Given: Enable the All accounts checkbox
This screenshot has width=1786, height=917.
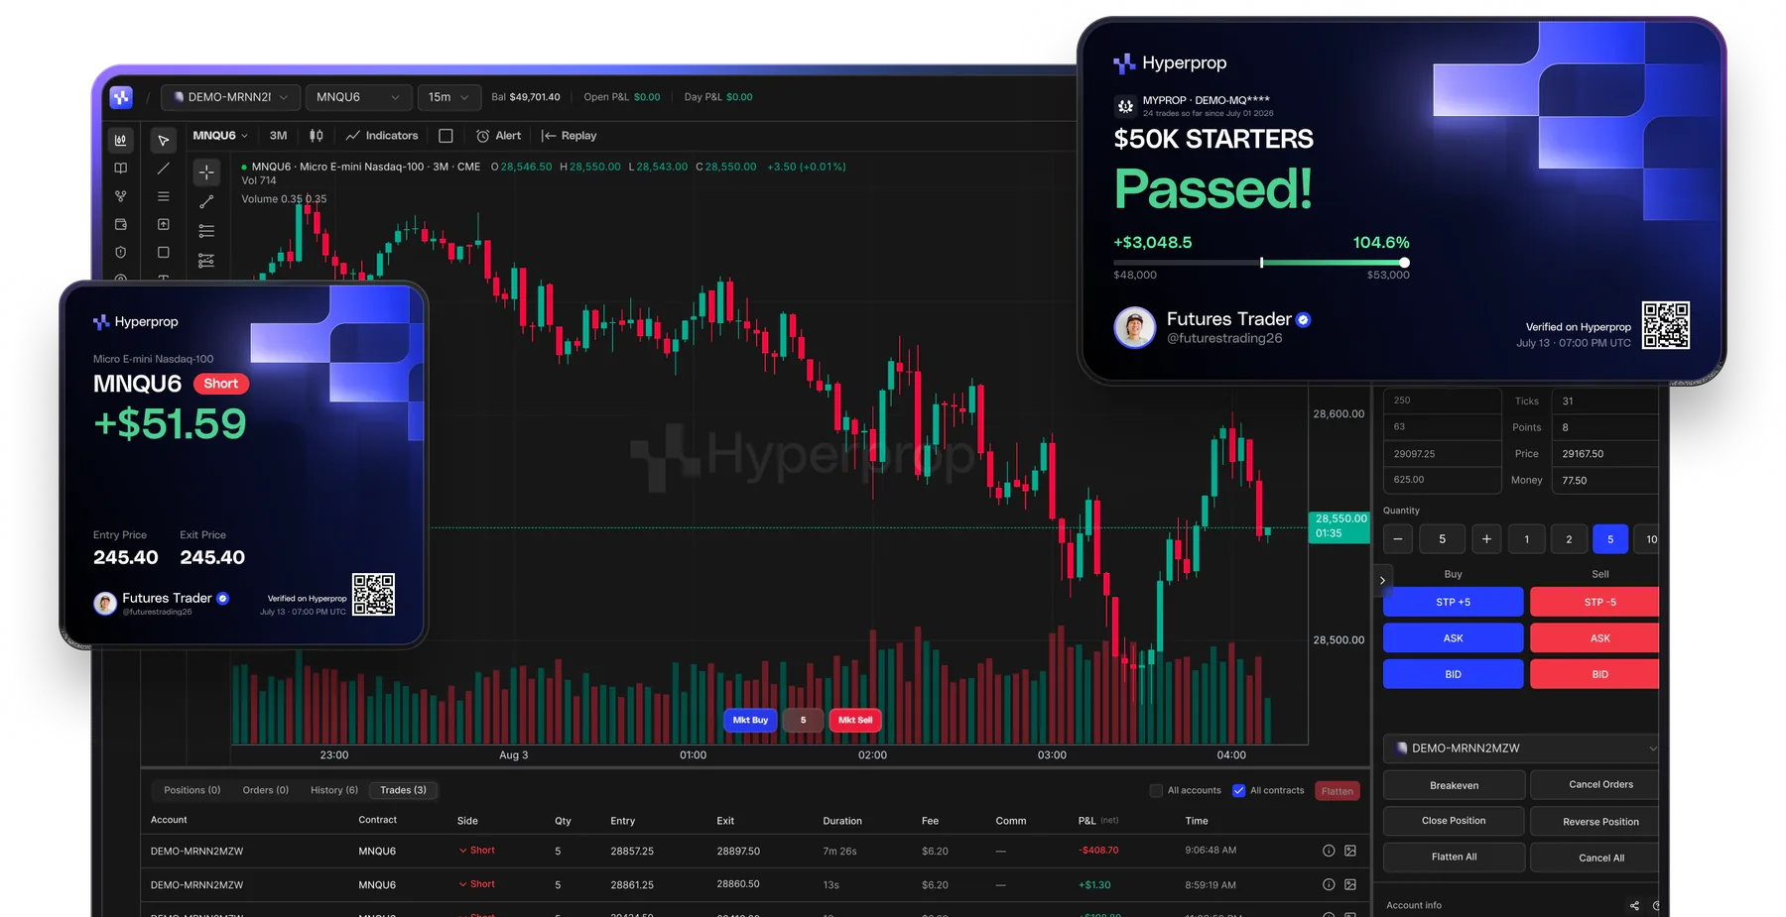Looking at the screenshot, I should coord(1156,790).
